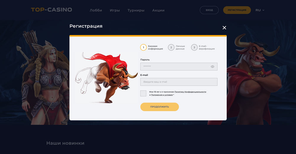296x154 pixels.
Task: Select step 3 circle E-mail-верификация
Action: pyautogui.click(x=194, y=47)
